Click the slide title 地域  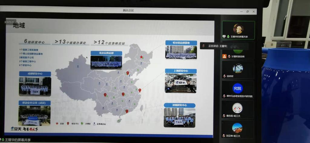pyautogui.click(x=19, y=25)
